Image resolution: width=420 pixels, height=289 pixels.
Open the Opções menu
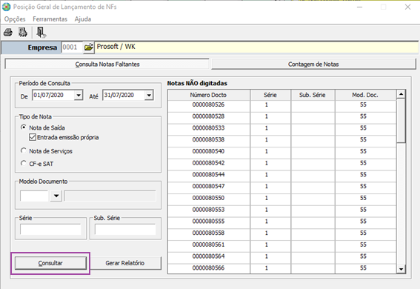(x=15, y=19)
